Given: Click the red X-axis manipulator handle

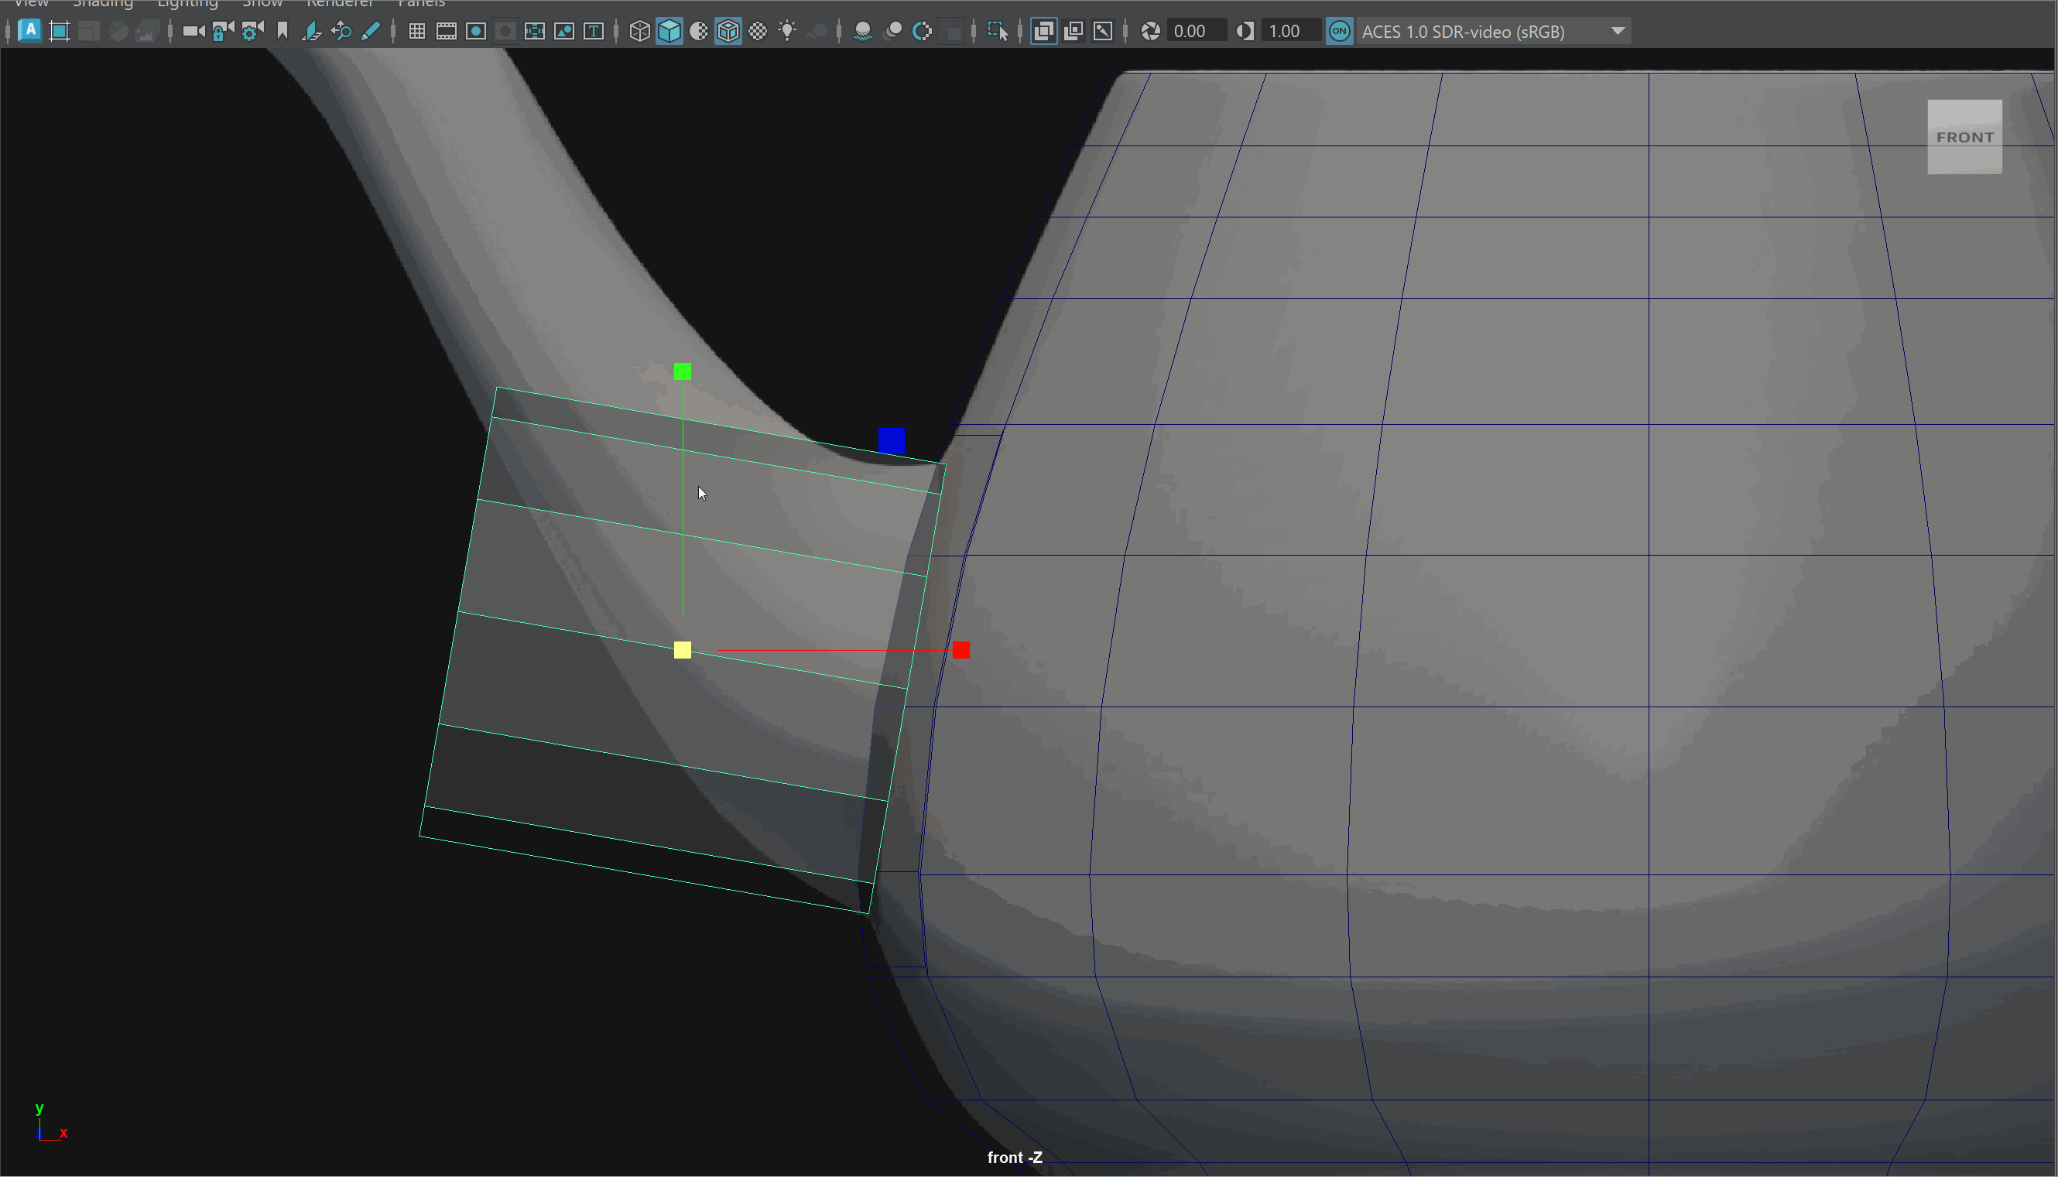Looking at the screenshot, I should [961, 650].
